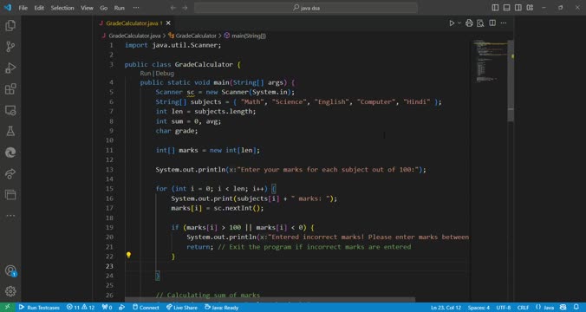The width and height of the screenshot is (586, 312).
Task: Click the lightbulb quick-fix icon on line 22
Action: pyautogui.click(x=128, y=255)
